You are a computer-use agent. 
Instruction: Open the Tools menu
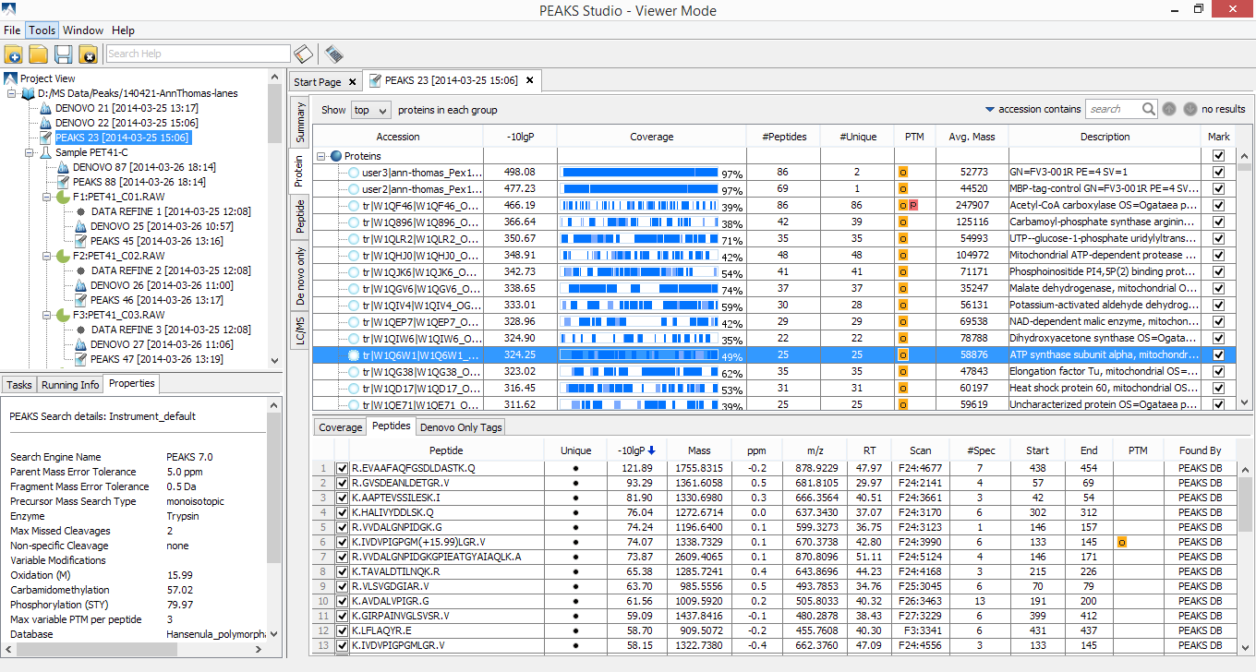[x=42, y=30]
